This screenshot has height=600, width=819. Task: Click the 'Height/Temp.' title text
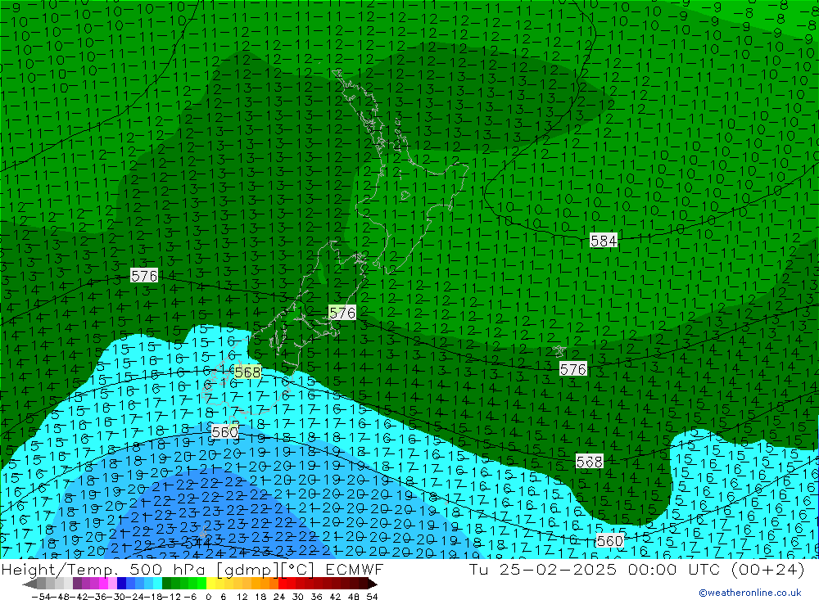pyautogui.click(x=60, y=570)
